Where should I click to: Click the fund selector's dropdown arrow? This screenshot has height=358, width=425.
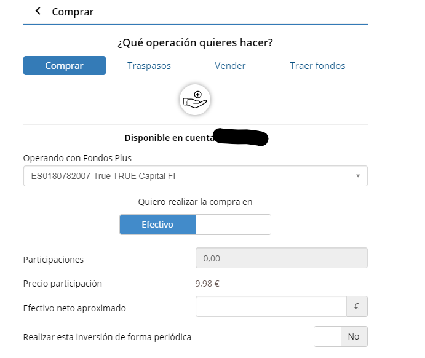358,177
